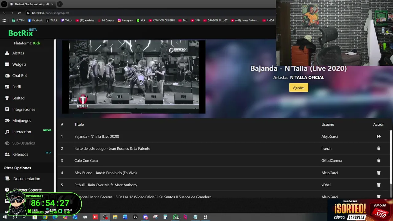The image size is (393, 221).
Task: Click the Chat Bot robot icon
Action: (x=7, y=76)
